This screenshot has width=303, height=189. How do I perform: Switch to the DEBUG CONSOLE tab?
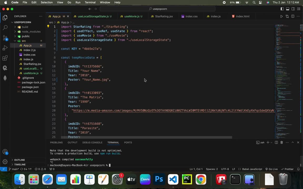92,143
